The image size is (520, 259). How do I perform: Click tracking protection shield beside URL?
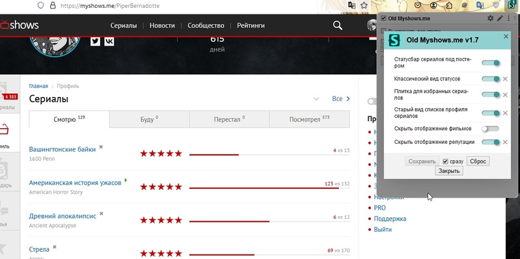click(x=40, y=5)
